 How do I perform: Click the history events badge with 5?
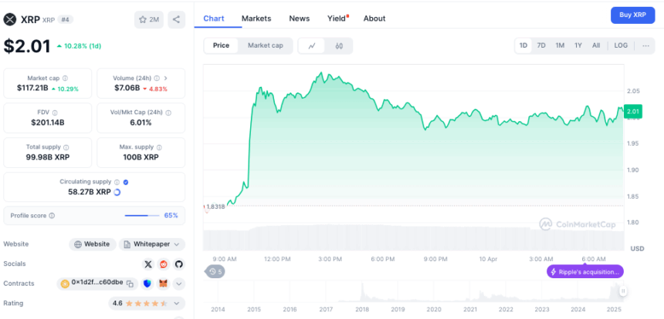[215, 272]
